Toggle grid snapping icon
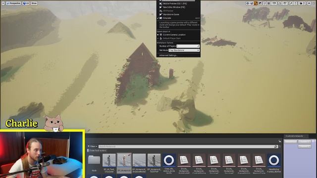This screenshot has height=178, width=317. (x=268, y=3)
